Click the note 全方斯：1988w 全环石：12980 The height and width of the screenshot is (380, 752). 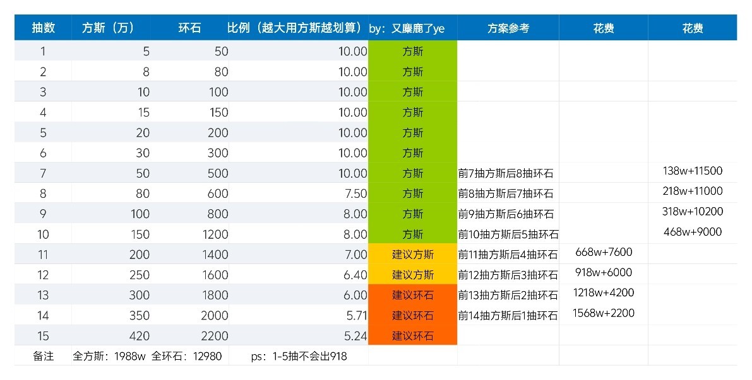pos(147,356)
